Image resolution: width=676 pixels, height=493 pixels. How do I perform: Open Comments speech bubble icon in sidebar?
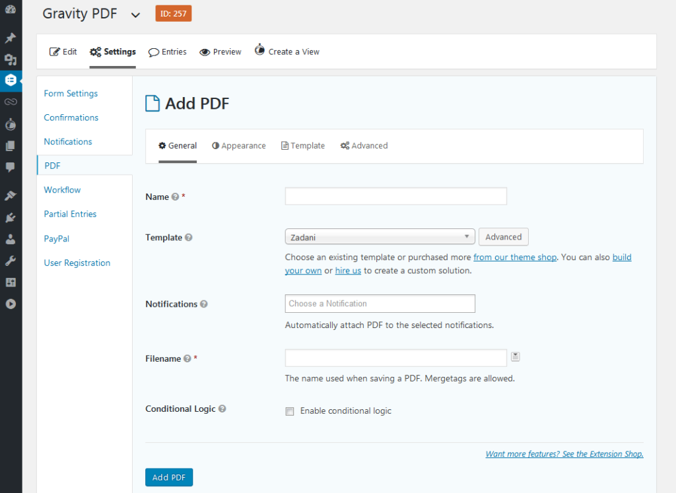(x=11, y=167)
